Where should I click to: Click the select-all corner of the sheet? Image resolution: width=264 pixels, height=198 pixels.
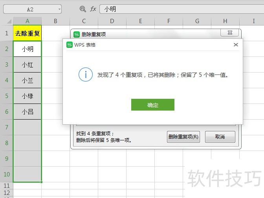[6, 21]
